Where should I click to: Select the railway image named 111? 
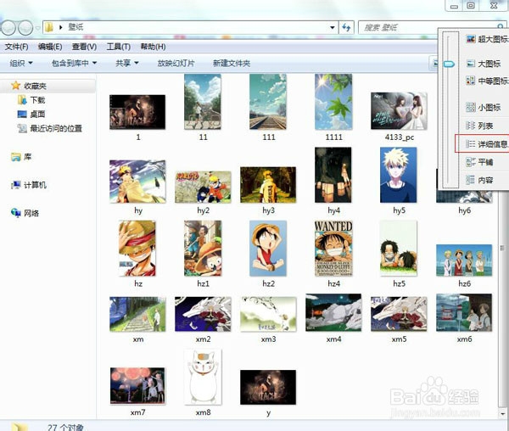pyautogui.click(x=268, y=102)
